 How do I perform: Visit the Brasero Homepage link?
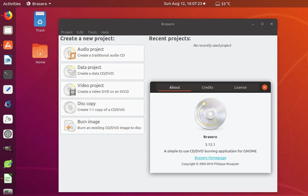210,158
